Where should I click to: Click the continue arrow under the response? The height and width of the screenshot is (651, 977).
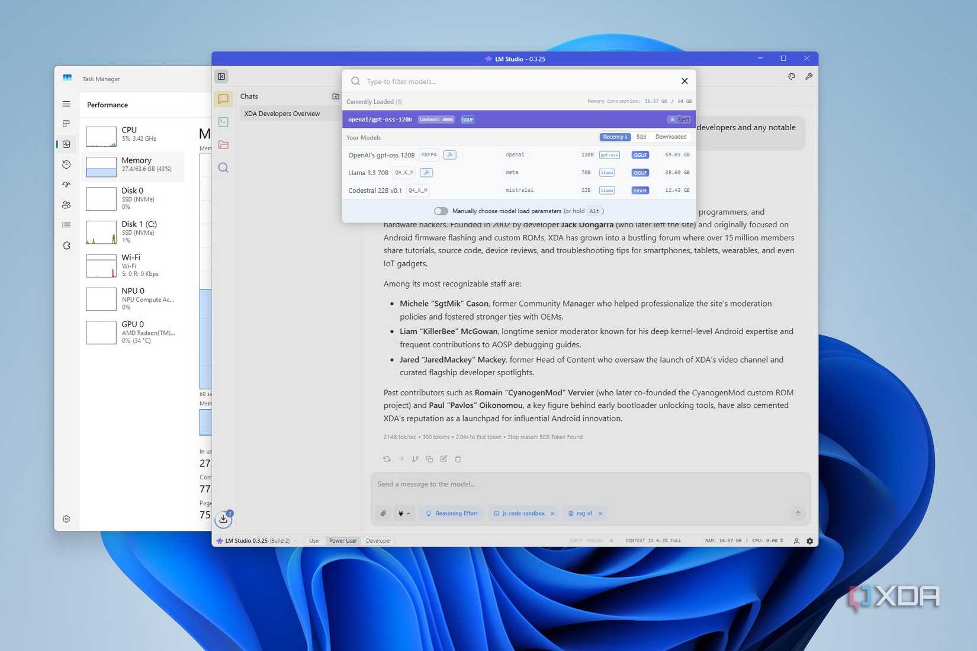[401, 459]
